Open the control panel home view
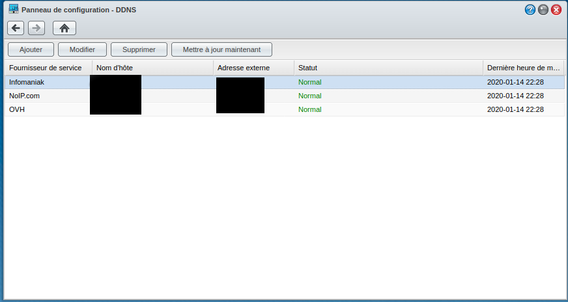The image size is (568, 302). [x=64, y=28]
